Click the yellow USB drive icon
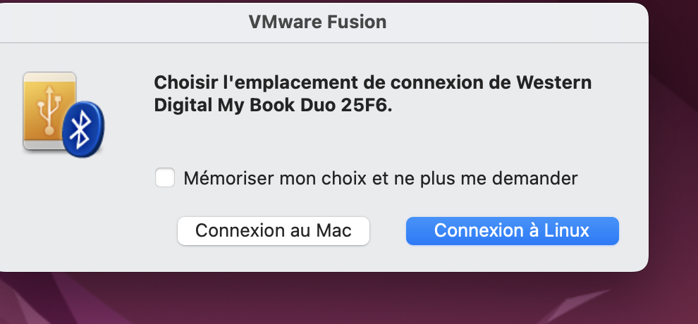Image resolution: width=698 pixels, height=324 pixels. tap(49, 111)
